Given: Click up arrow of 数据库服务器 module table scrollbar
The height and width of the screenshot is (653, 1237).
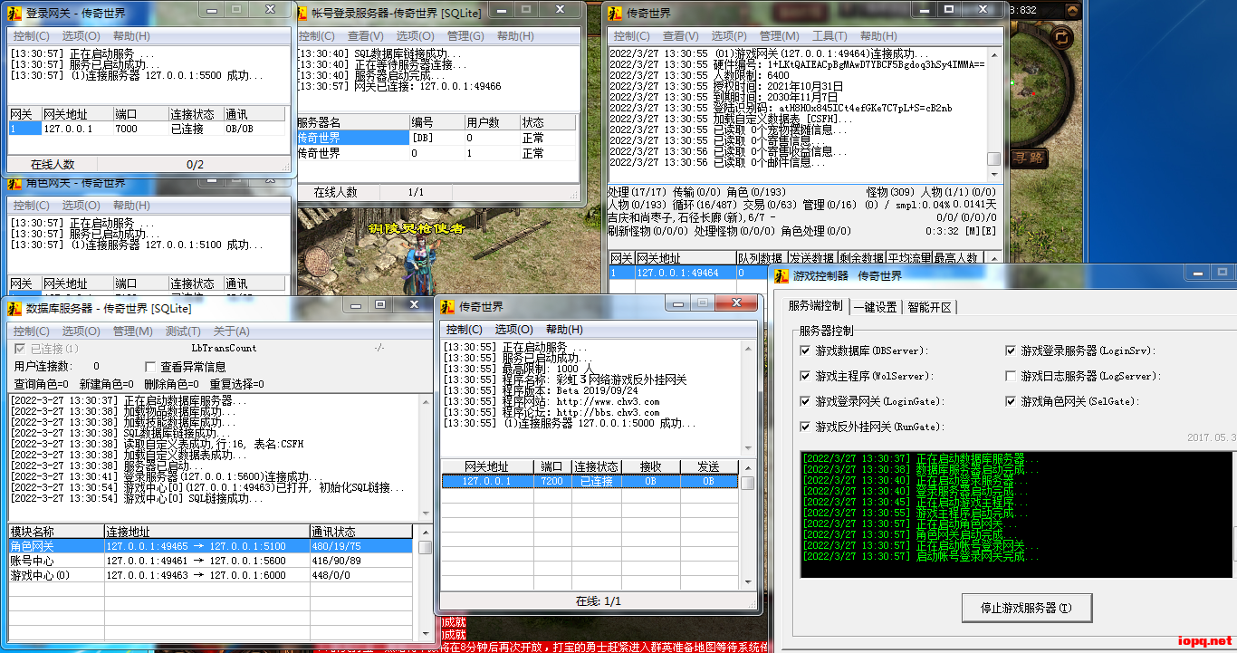Looking at the screenshot, I should click(424, 533).
